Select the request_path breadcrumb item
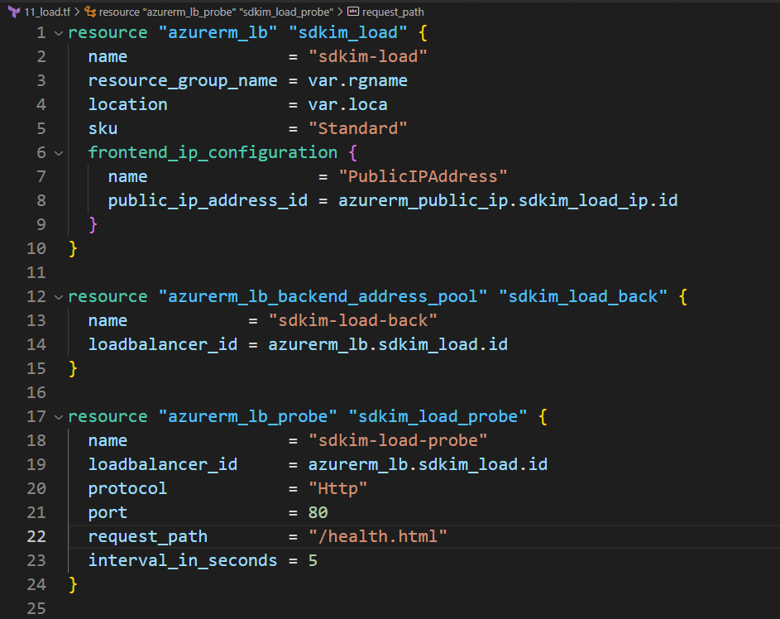 (393, 12)
